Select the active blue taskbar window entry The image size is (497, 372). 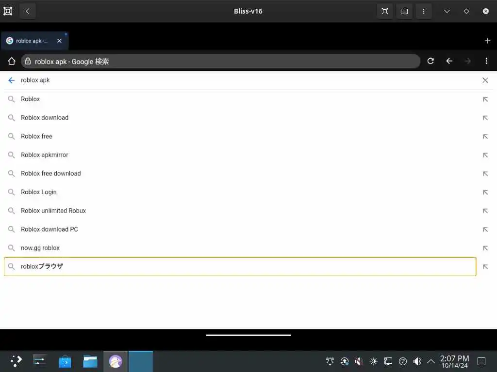pyautogui.click(x=141, y=361)
